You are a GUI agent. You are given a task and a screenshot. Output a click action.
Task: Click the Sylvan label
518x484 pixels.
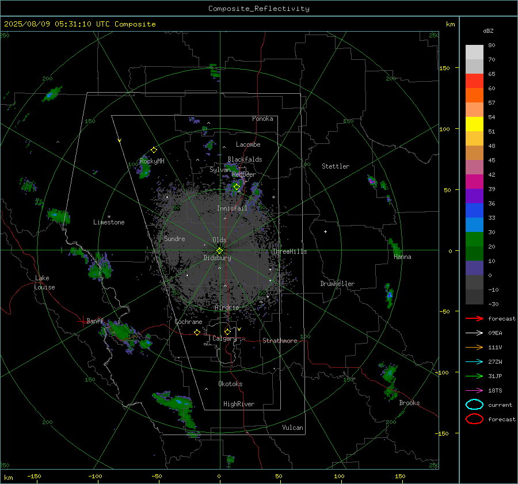tap(220, 170)
